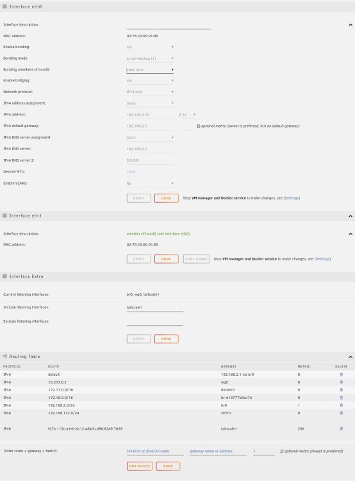This screenshot has width=355, height=481.
Task: Click the Interface eth0 section header icon
Action: pyautogui.click(x=4, y=6)
